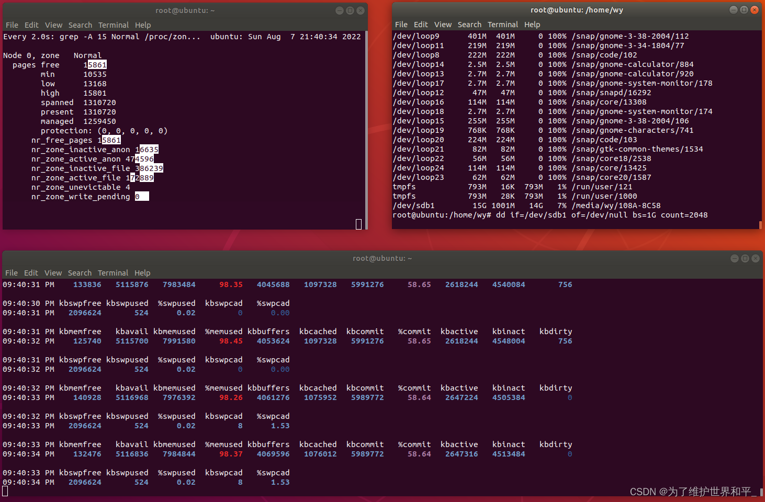Click the /home/wy terminal title bar
The width and height of the screenshot is (765, 502).
coord(576,10)
